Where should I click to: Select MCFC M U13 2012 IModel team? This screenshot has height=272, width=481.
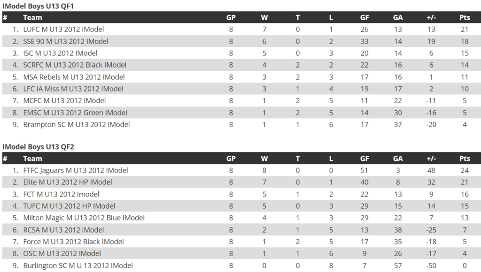[x=64, y=101]
